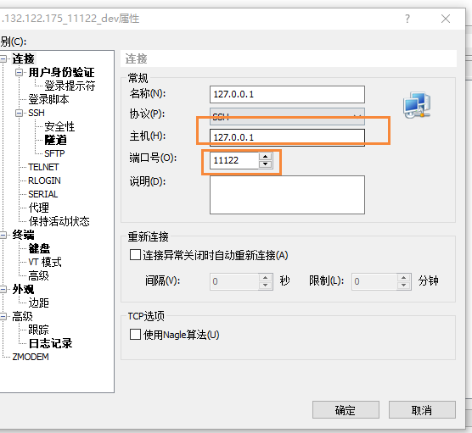This screenshot has height=433, width=472.
Task: Enable auto reconnect on abnormal close checkbox
Action: [135, 255]
